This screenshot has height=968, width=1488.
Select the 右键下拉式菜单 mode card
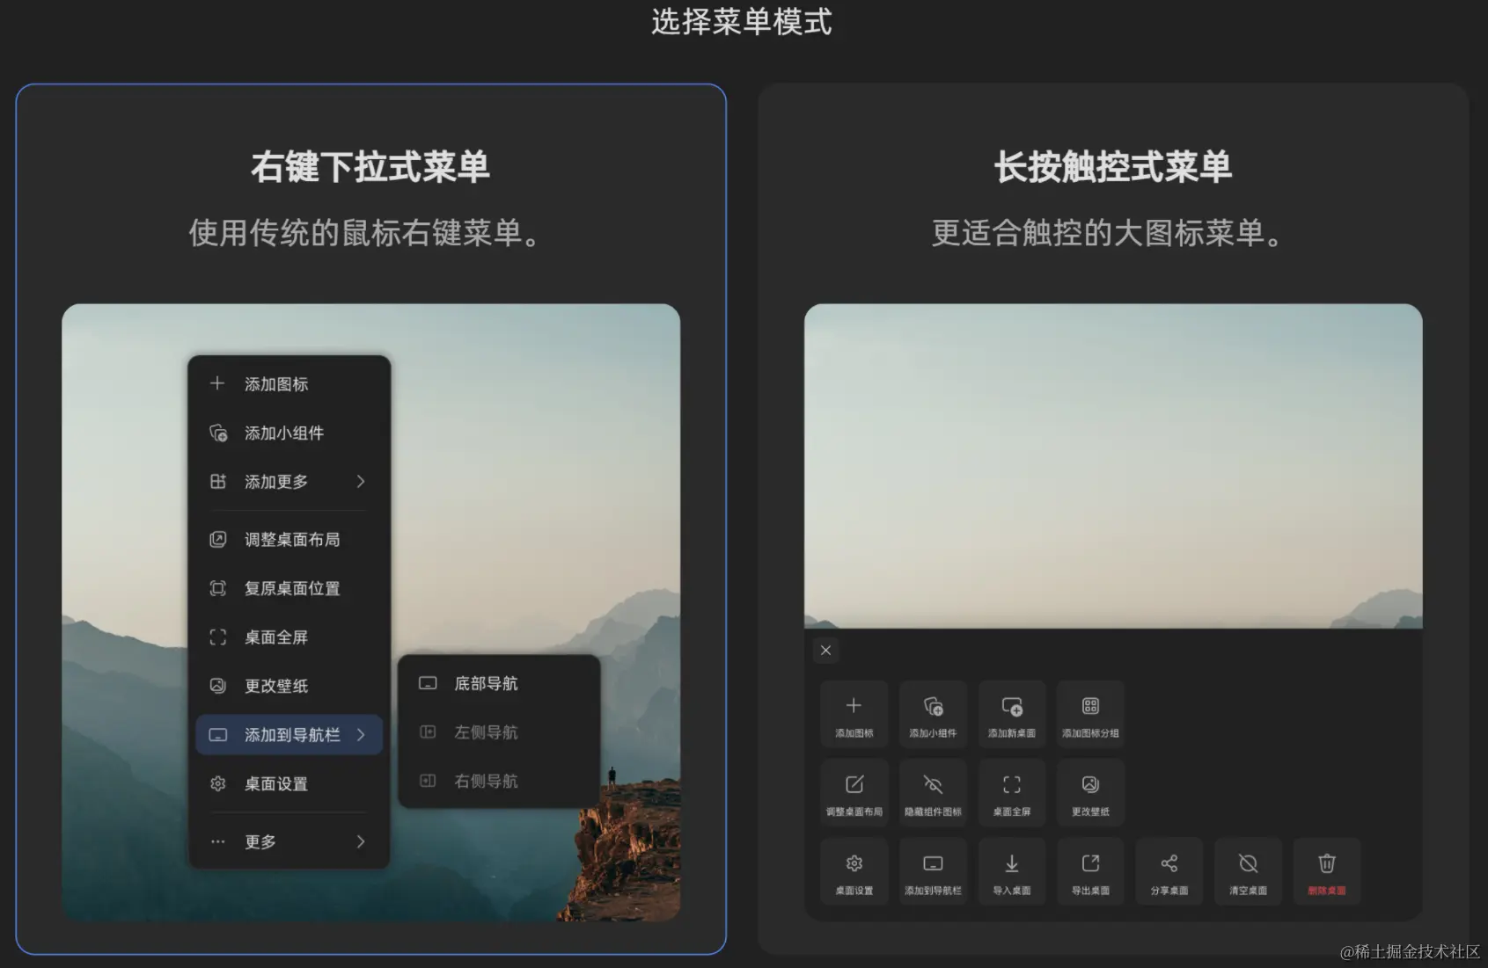(x=370, y=519)
